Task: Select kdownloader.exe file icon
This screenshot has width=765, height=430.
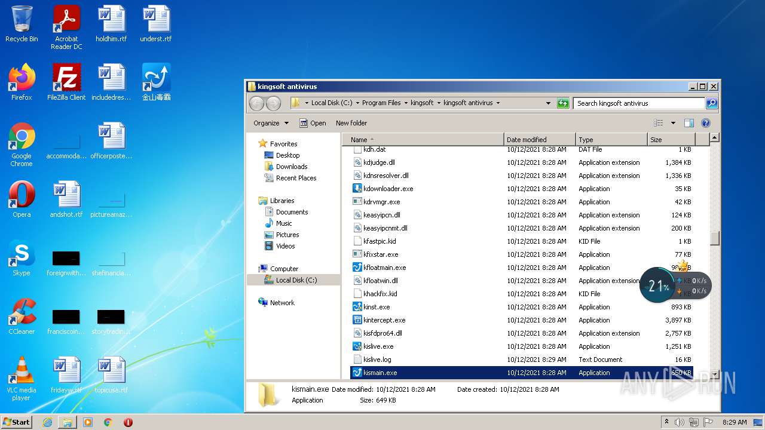Action: 357,189
